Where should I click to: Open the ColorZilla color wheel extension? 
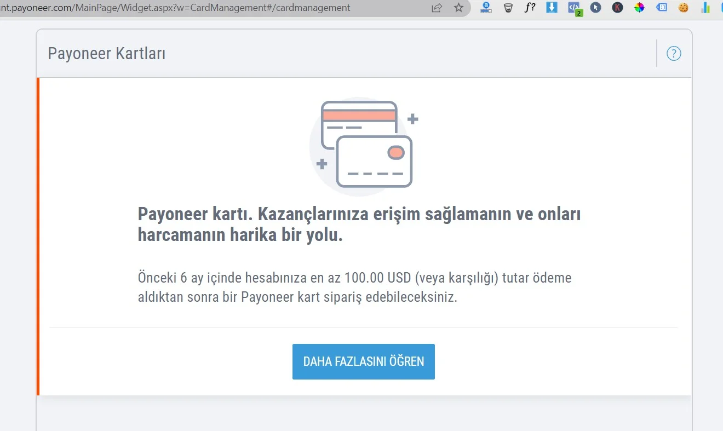640,7
